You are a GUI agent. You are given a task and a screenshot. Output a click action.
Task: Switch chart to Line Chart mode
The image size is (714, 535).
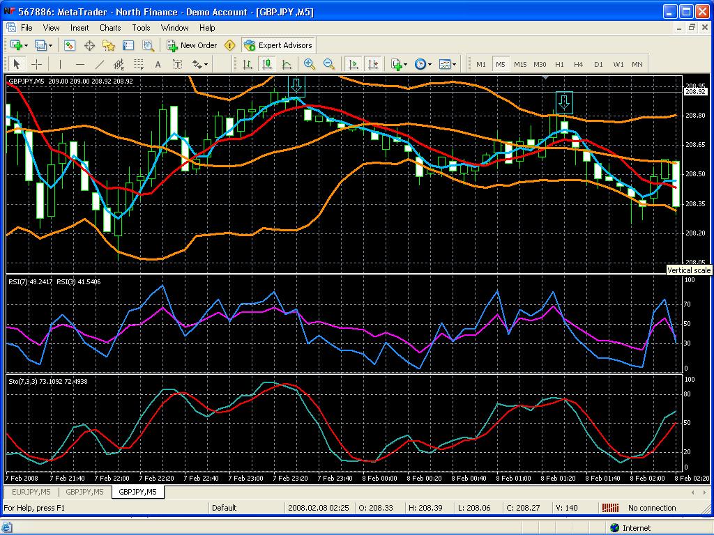point(287,64)
